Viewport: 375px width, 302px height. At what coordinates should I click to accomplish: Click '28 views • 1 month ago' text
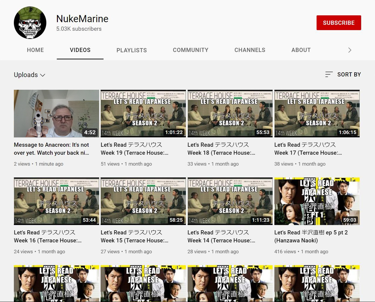tap(213, 252)
